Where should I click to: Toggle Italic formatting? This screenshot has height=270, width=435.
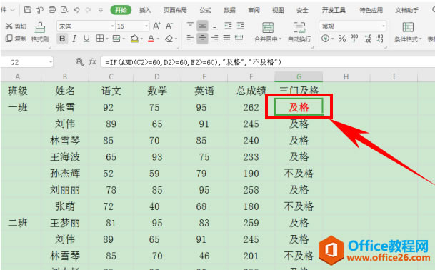(74, 39)
